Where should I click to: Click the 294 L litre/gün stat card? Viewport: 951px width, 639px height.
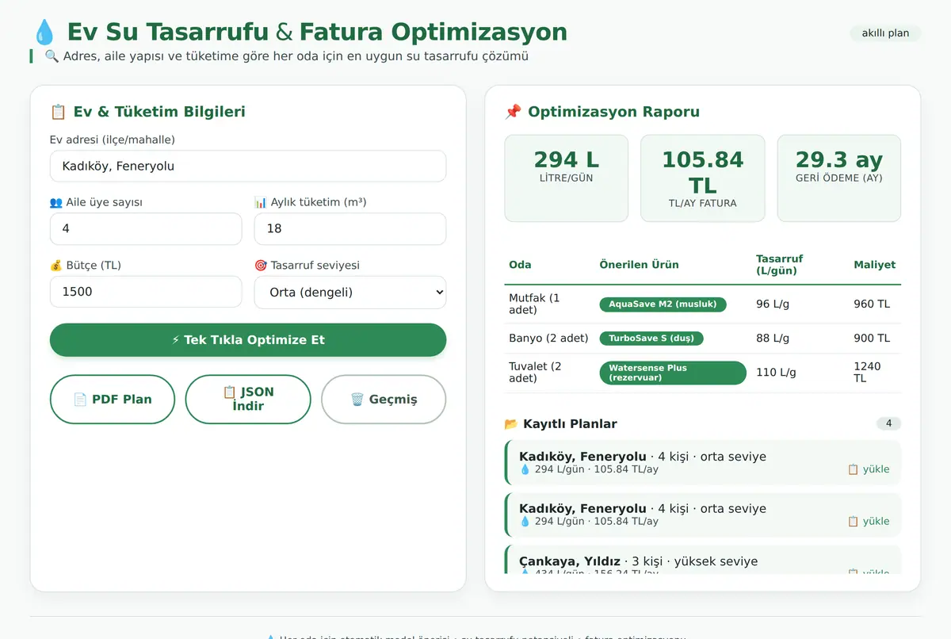tap(567, 178)
